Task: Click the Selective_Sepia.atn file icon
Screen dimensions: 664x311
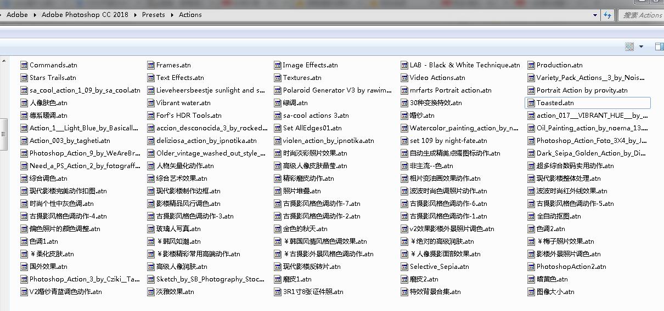Action: (404, 267)
